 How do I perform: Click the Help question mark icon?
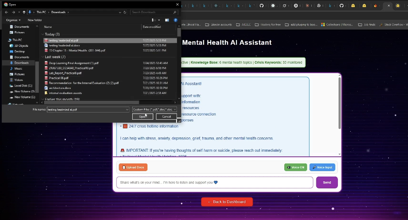(175, 20)
